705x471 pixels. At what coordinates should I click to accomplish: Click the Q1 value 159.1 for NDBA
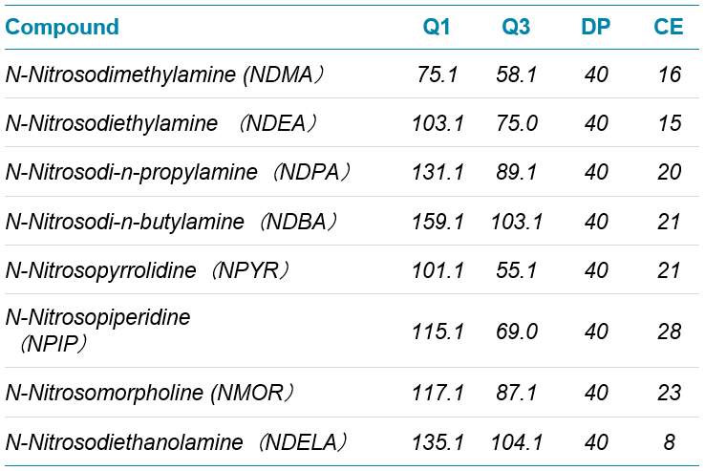[x=438, y=222]
